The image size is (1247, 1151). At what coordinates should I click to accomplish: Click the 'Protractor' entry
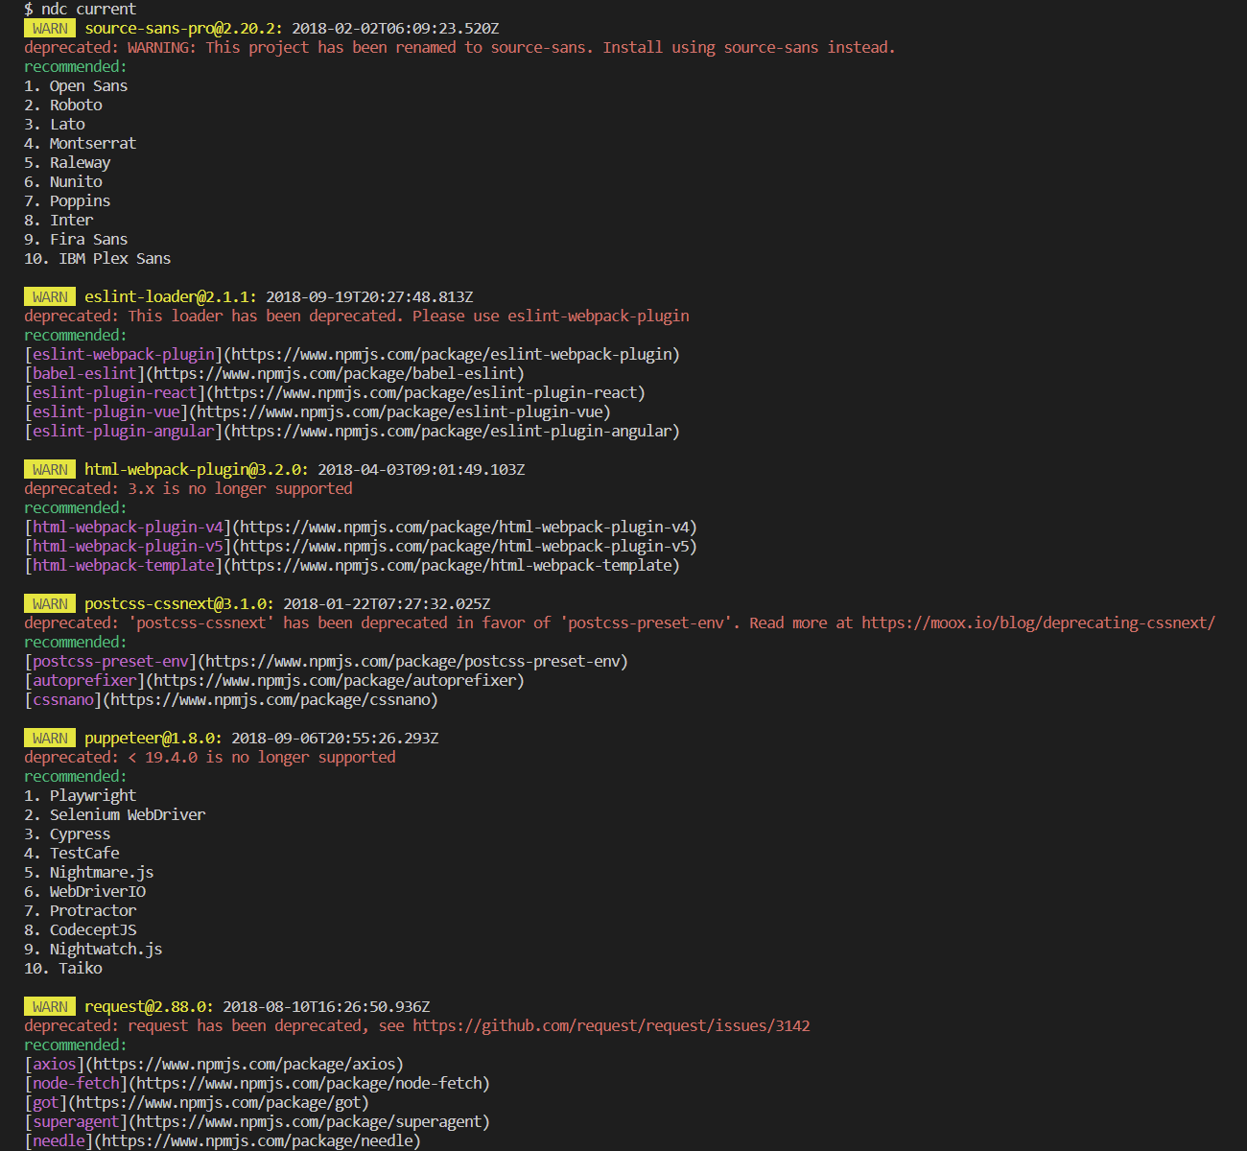[x=93, y=911]
